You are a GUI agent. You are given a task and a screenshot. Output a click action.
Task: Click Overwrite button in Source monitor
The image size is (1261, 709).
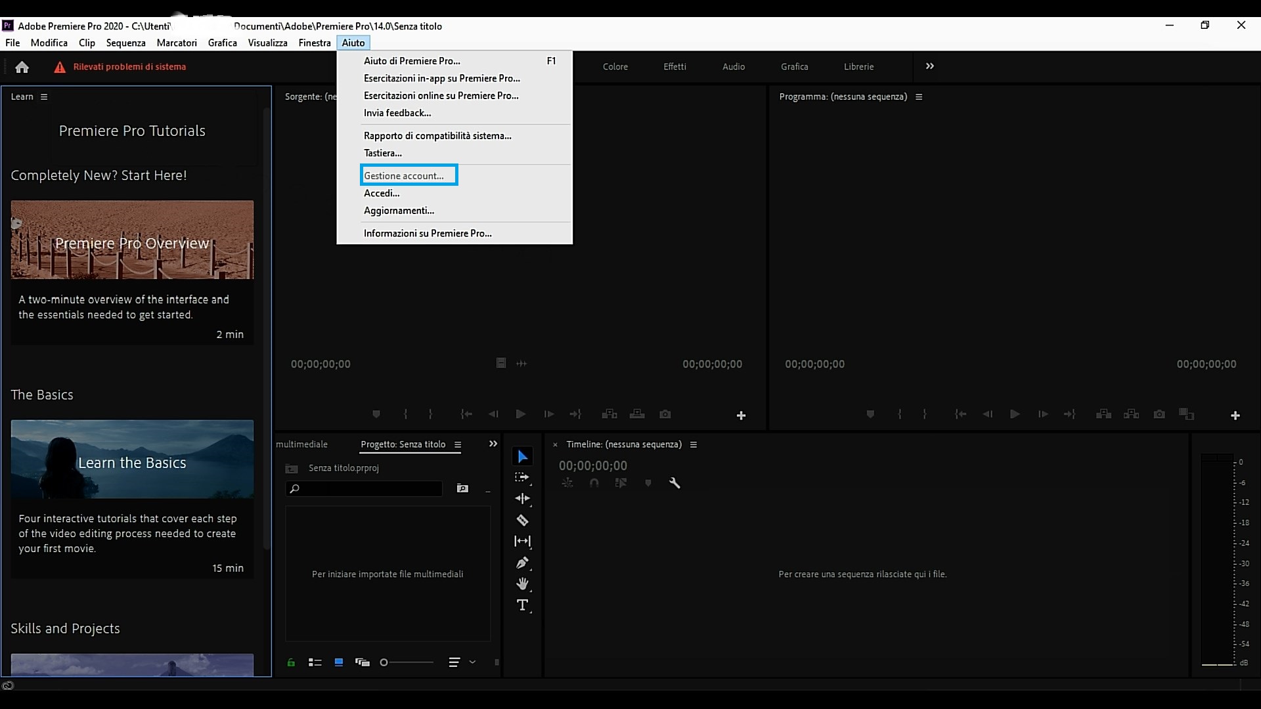[x=637, y=414]
